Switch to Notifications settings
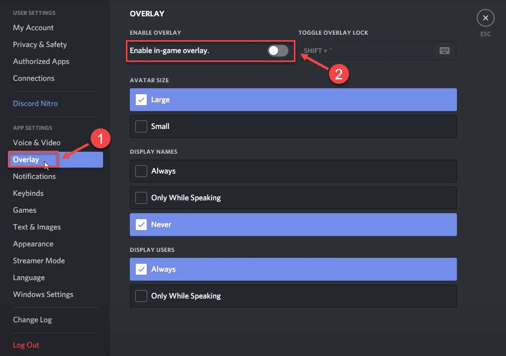This screenshot has height=356, width=506. pos(34,176)
